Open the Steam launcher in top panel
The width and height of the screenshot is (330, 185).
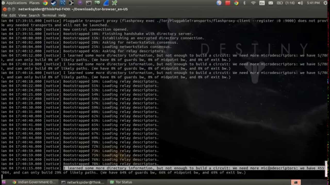pyautogui.click(x=54, y=3)
